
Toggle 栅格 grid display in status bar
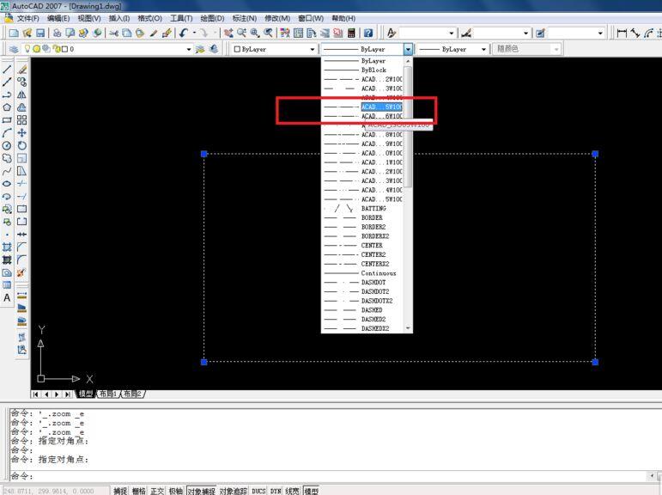click(139, 491)
